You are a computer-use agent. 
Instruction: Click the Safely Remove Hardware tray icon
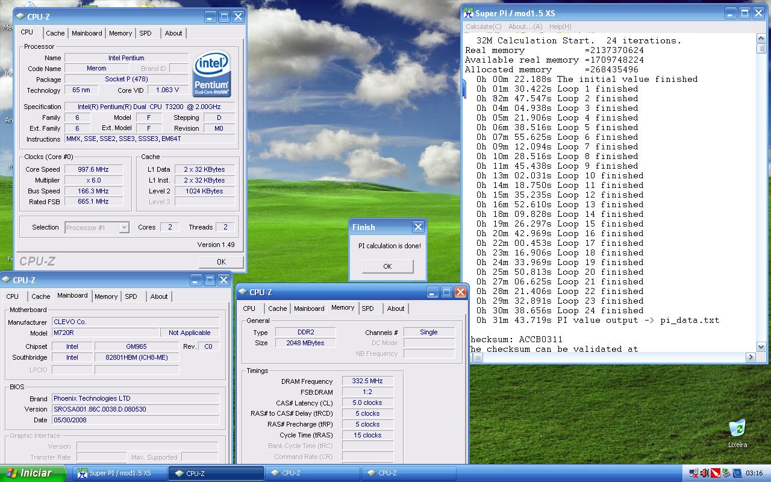coord(726,473)
